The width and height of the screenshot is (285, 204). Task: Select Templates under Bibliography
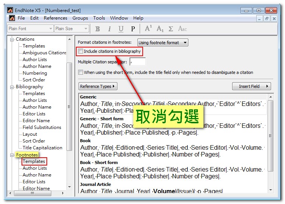click(x=34, y=94)
